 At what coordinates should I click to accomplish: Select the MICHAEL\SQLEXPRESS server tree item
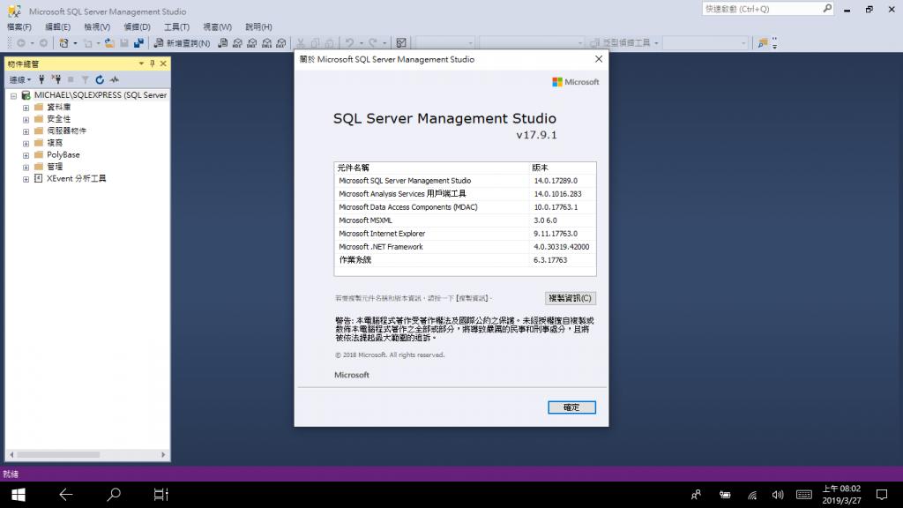point(101,95)
